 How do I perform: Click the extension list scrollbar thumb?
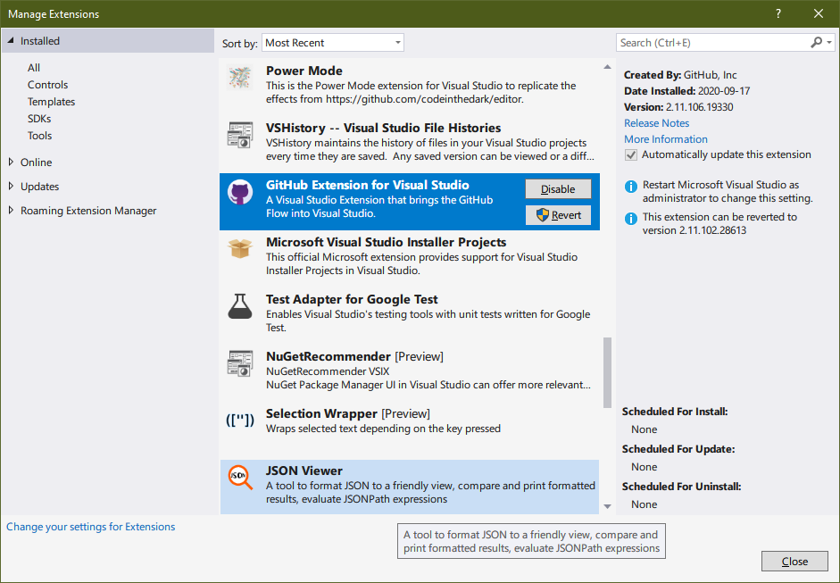[607, 372]
